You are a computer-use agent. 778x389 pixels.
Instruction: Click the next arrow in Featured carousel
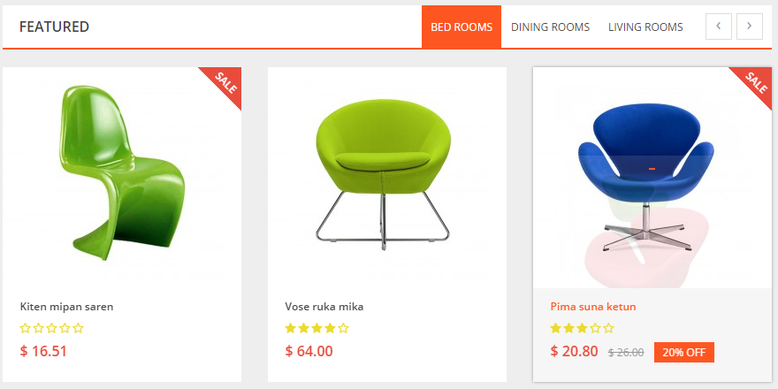749,27
